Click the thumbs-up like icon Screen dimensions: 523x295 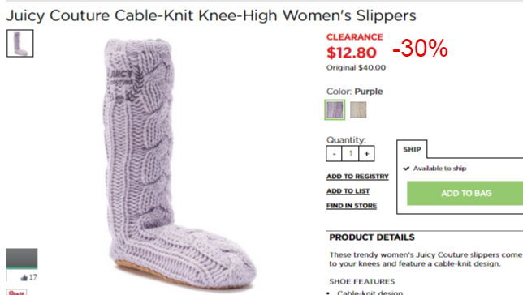(x=24, y=277)
